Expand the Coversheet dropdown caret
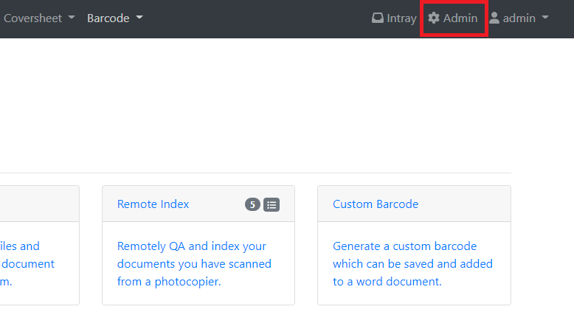This screenshot has width=574, height=312. point(72,18)
